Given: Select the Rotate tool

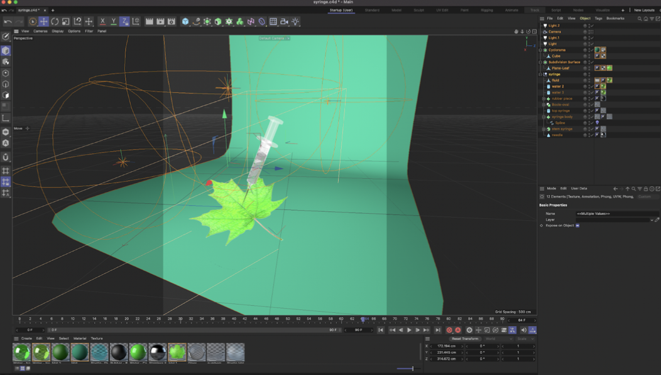Looking at the screenshot, I should 55,21.
